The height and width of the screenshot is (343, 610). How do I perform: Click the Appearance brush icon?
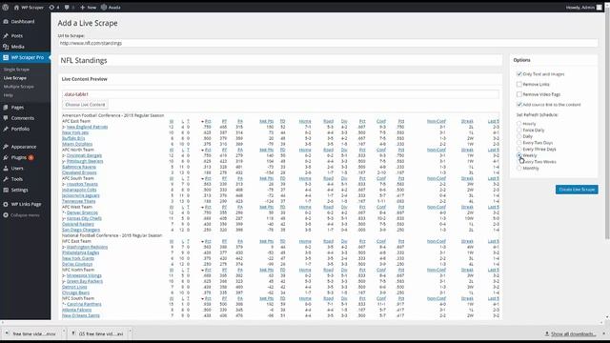pos(6,147)
